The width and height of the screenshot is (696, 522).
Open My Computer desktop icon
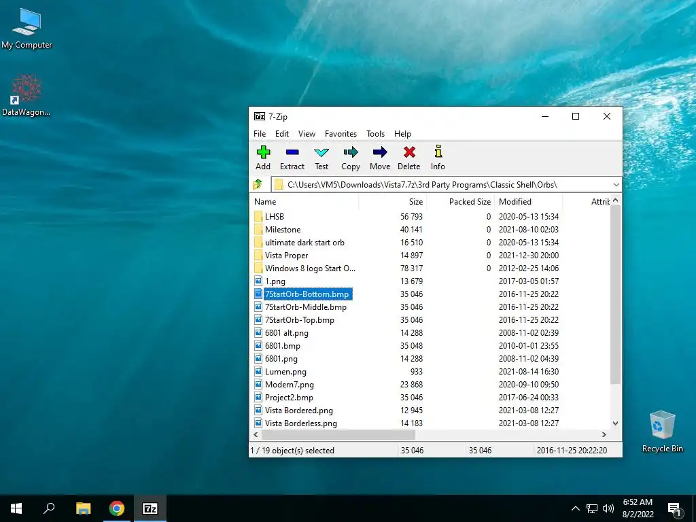point(27,29)
